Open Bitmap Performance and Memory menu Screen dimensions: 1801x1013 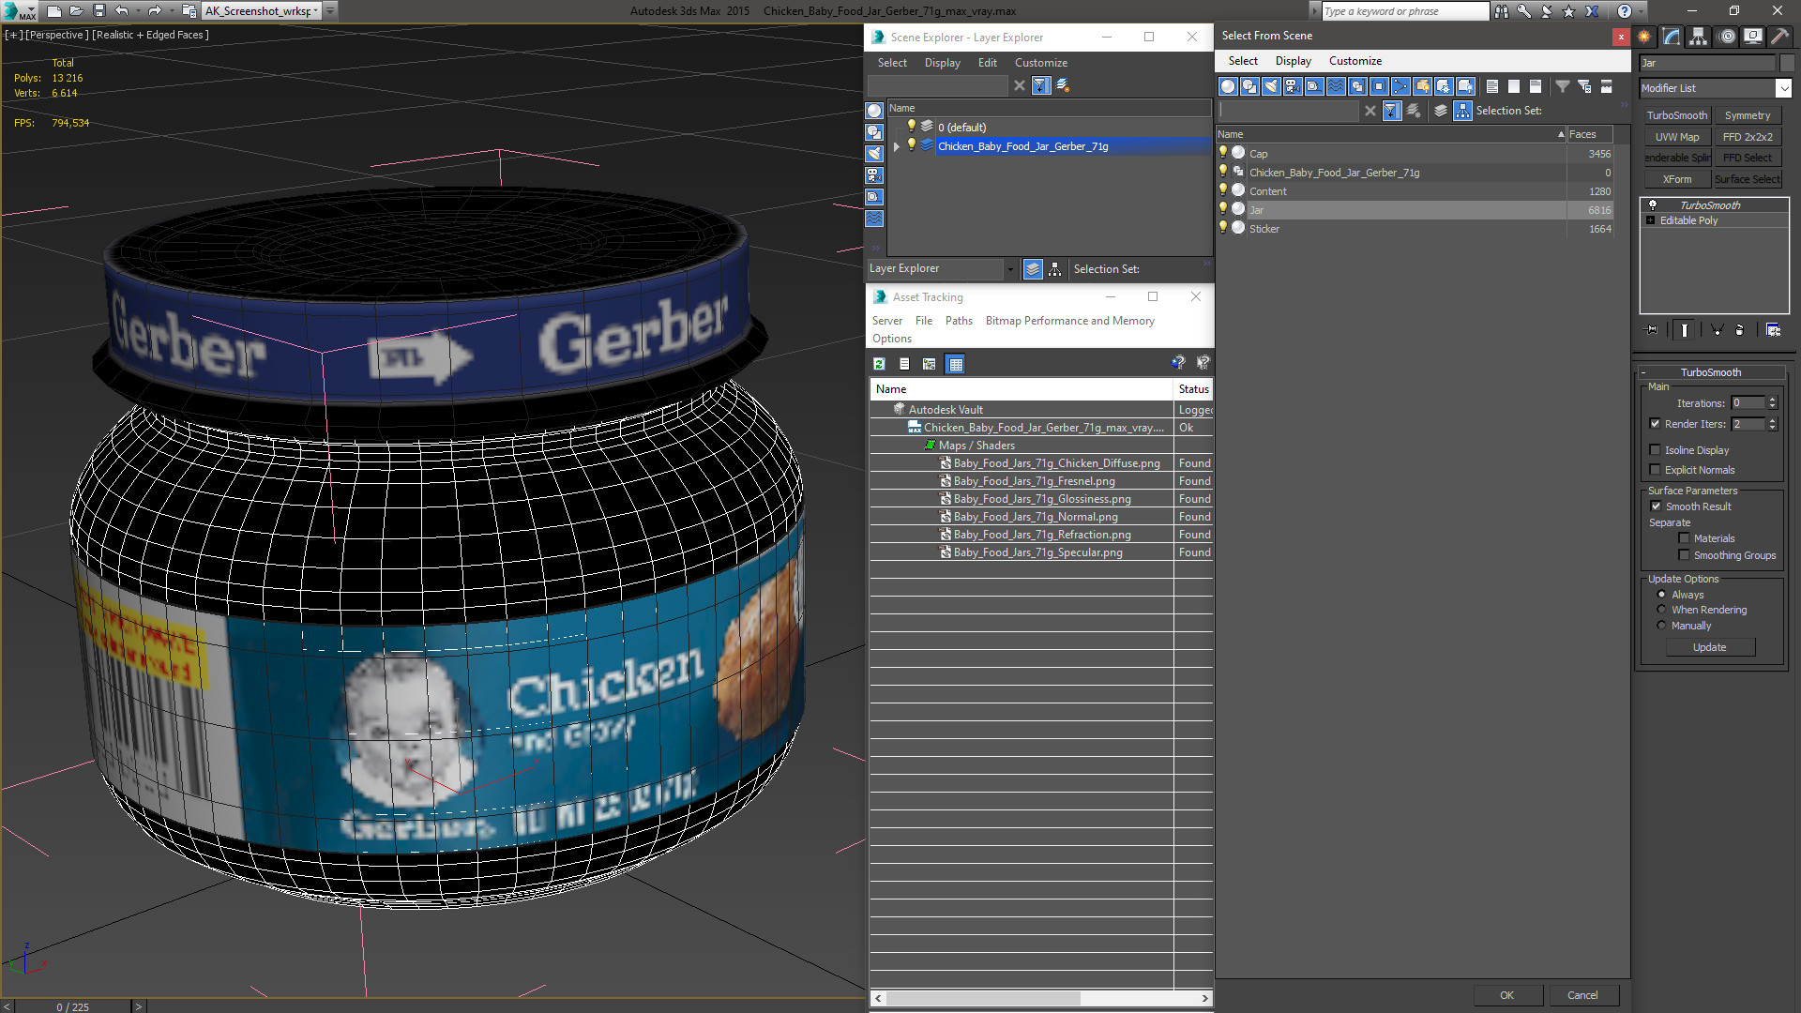(x=1069, y=321)
